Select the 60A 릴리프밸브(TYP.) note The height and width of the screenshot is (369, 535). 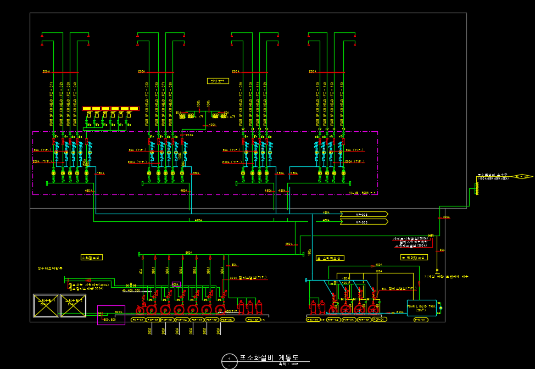pyautogui.click(x=399, y=288)
